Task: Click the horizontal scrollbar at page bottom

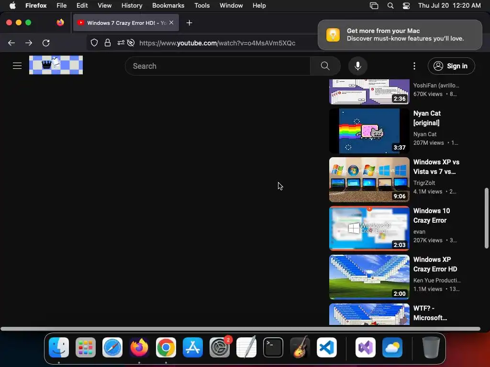Action: [240, 329]
